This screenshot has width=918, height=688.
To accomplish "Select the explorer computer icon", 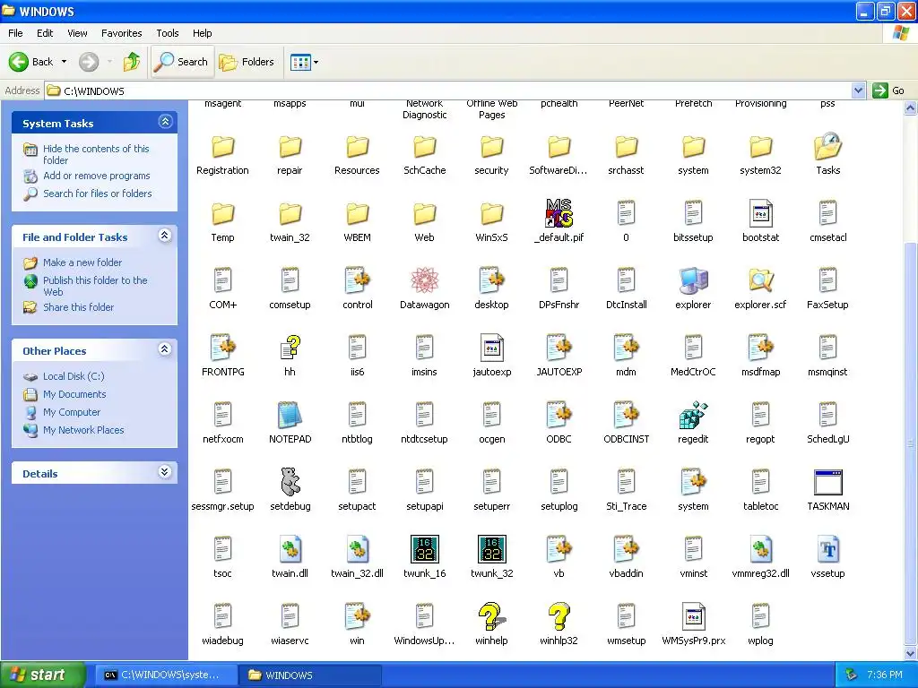I will (x=693, y=280).
